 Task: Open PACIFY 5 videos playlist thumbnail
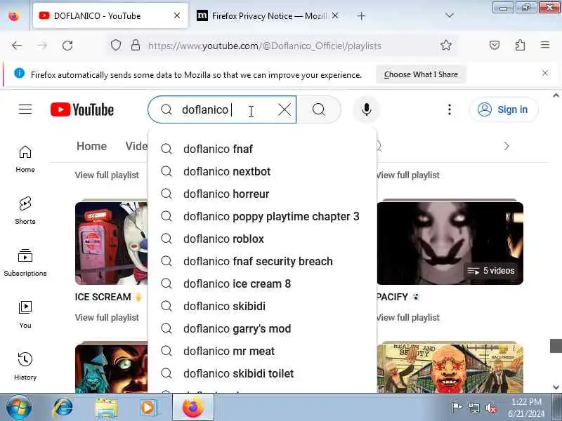(x=450, y=243)
